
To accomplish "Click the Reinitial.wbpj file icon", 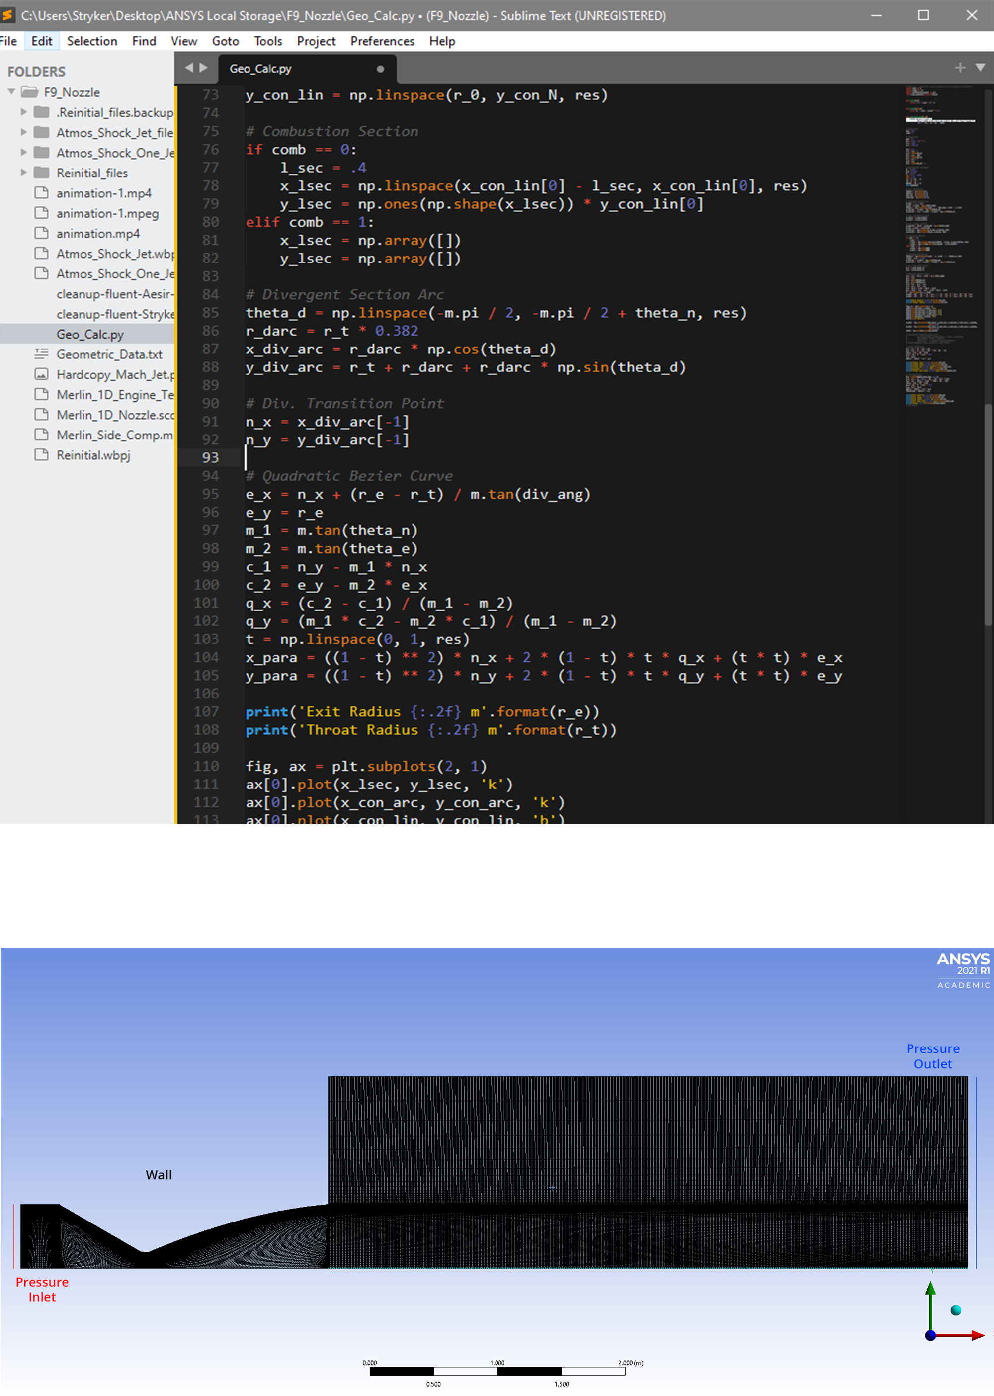I will 41,455.
